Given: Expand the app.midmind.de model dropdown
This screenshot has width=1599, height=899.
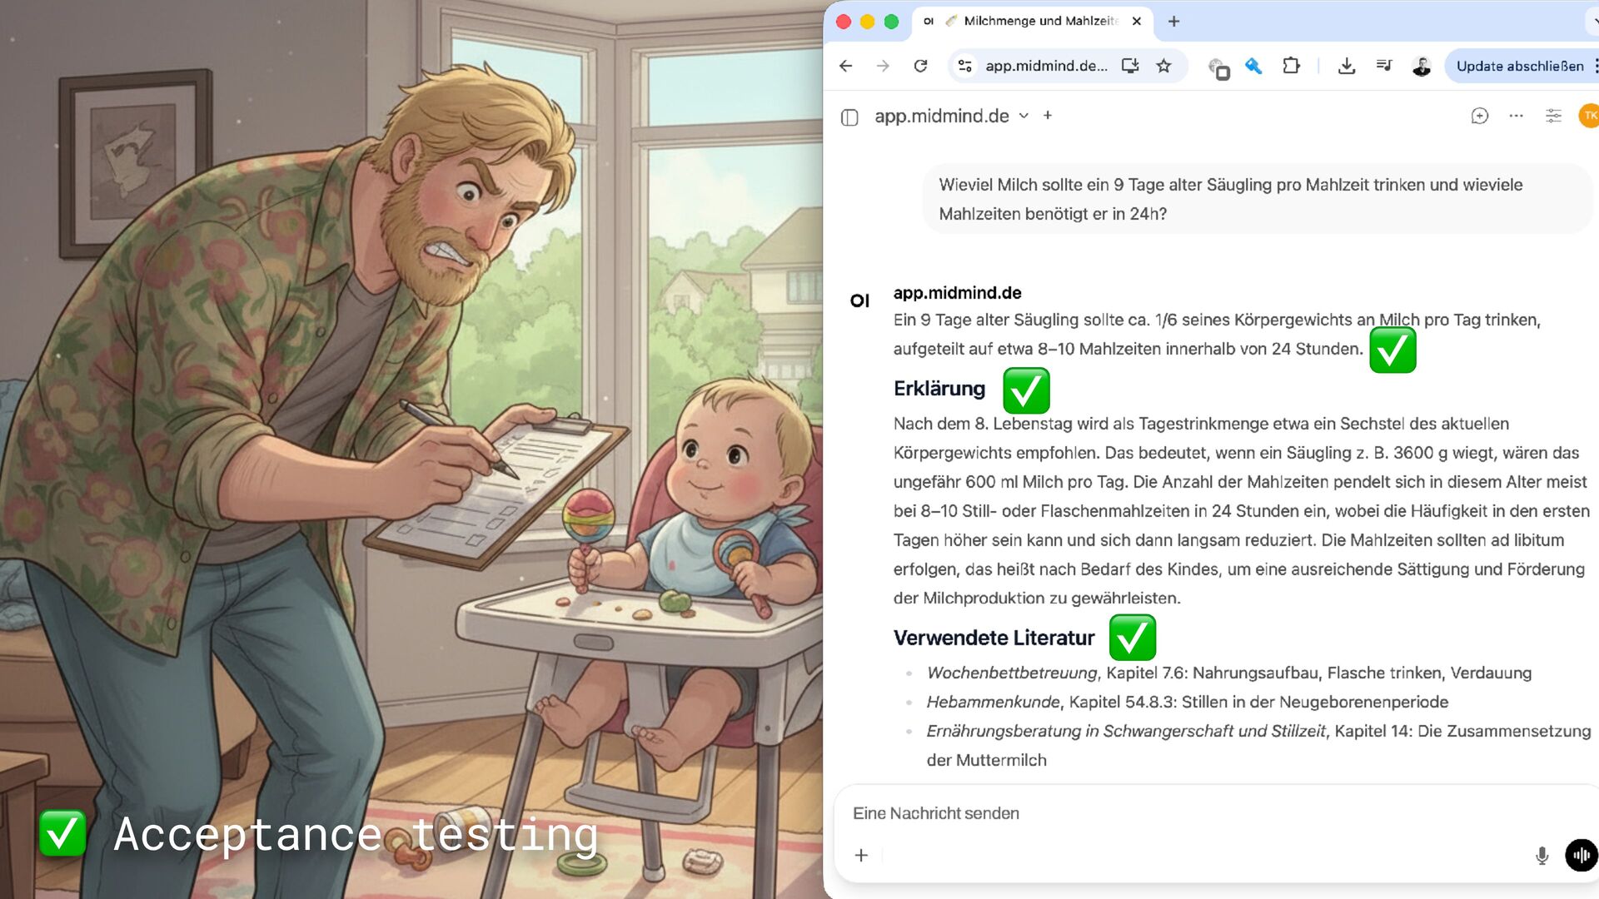Looking at the screenshot, I should 1024,116.
